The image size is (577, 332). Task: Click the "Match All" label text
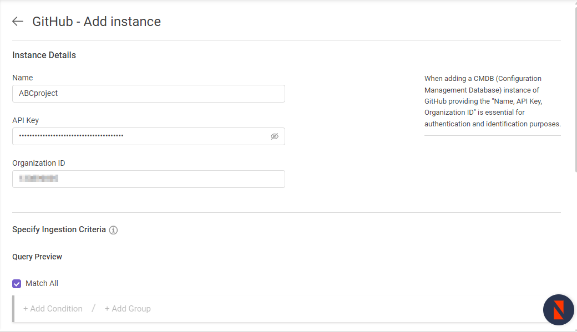coord(42,283)
